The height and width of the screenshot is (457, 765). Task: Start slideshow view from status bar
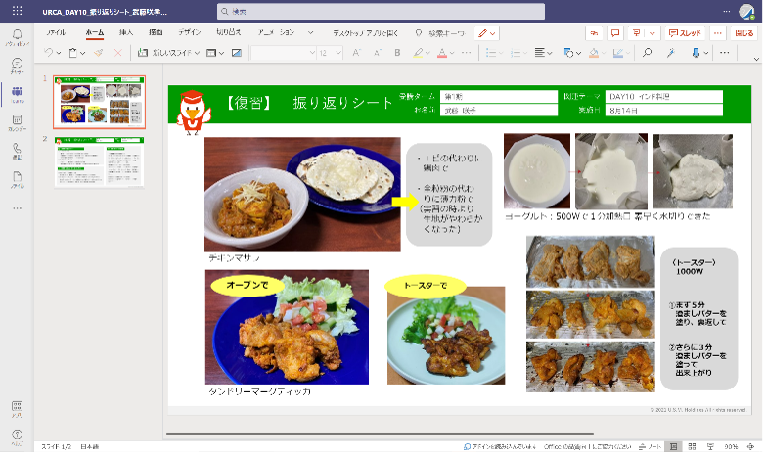point(710,447)
